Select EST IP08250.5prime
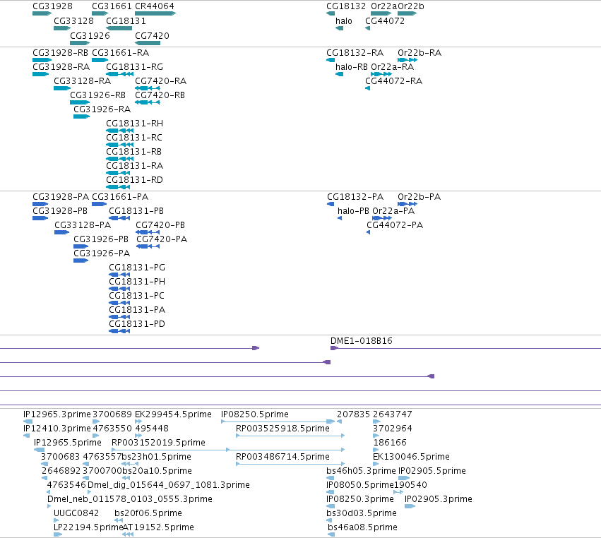Viewport: 601px width, 538px height. [278, 422]
